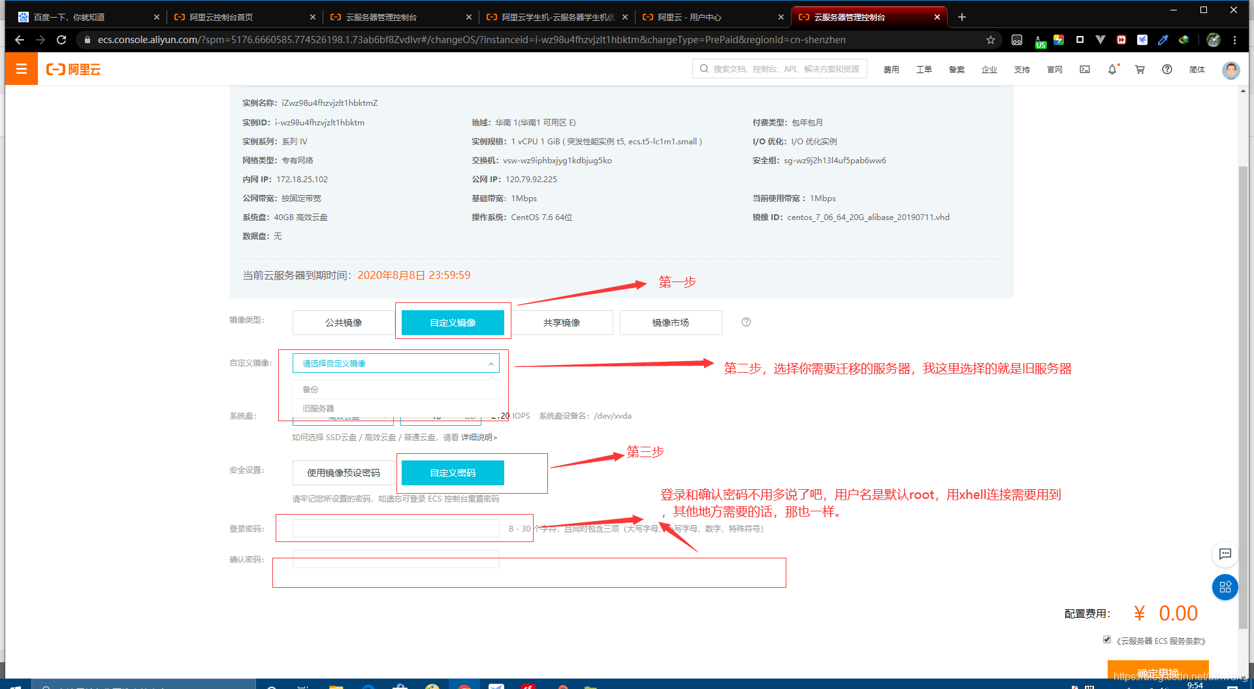Go back to the previous page
1254x689 pixels.
(x=20, y=40)
